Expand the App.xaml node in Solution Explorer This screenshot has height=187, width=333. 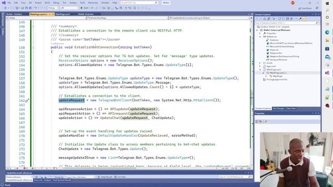pos(260,66)
